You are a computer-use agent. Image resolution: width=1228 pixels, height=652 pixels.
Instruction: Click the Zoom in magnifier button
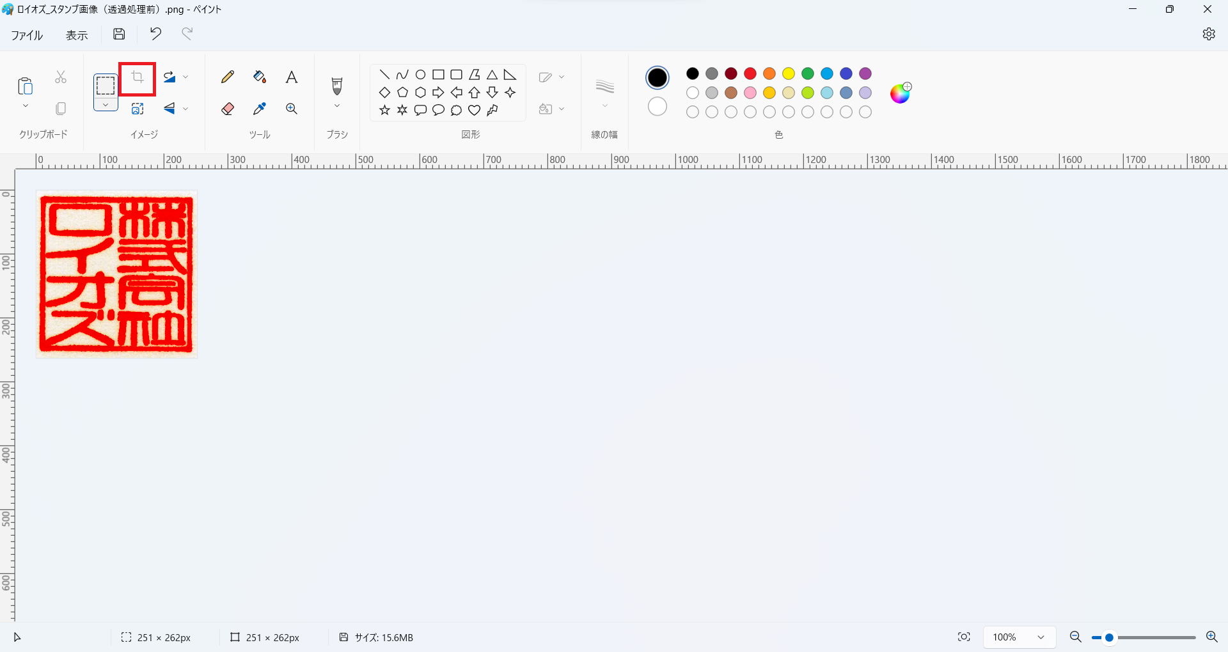pos(1211,637)
